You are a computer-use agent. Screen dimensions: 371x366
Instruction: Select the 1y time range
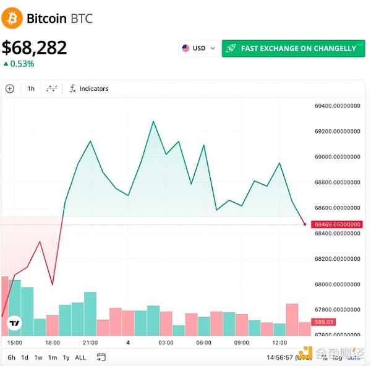point(66,357)
